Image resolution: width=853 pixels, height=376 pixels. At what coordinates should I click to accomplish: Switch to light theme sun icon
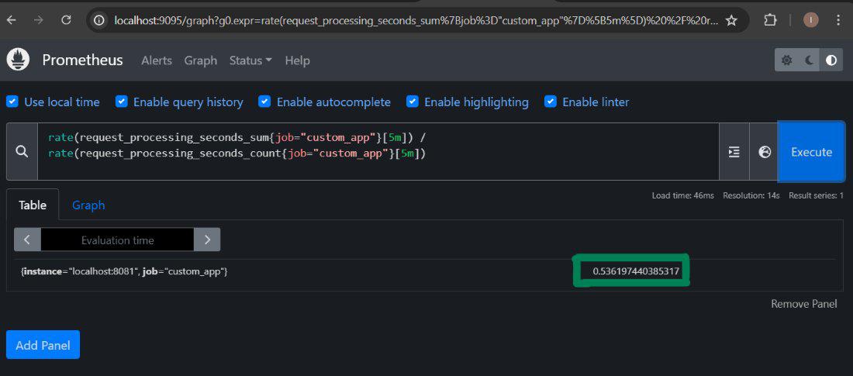[x=786, y=60]
